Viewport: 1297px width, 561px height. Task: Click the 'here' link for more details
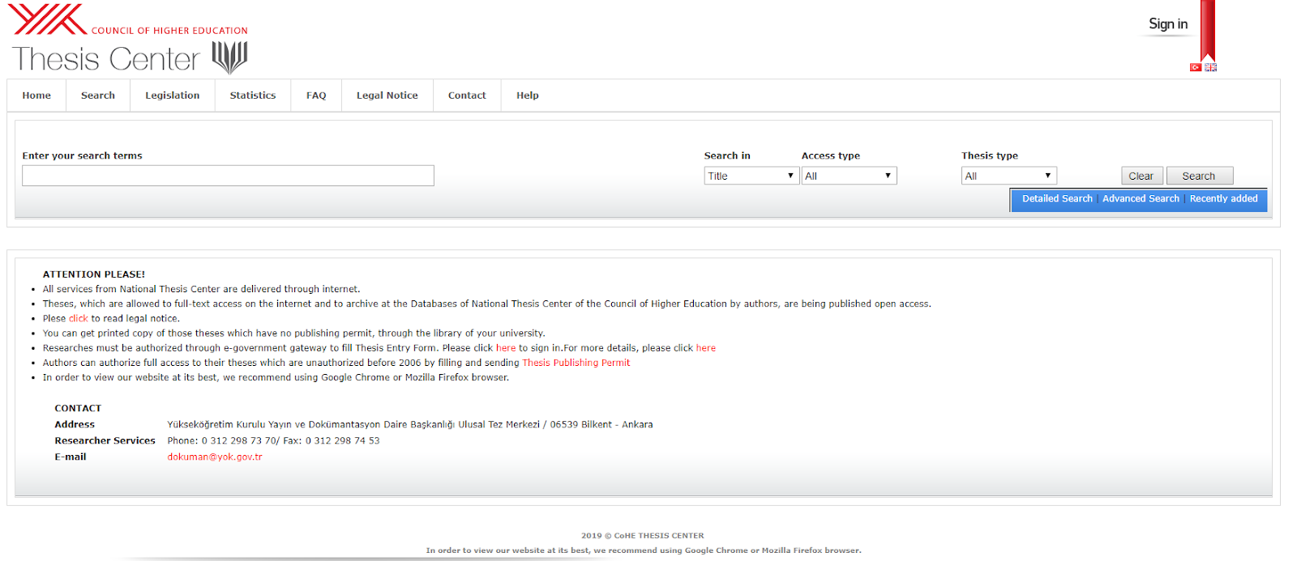pos(706,348)
